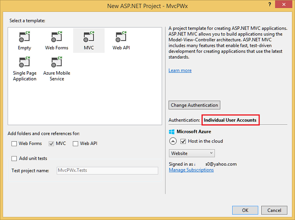The width and height of the screenshot is (295, 220).
Task: Select the Single Page Application template
Action: click(24, 62)
